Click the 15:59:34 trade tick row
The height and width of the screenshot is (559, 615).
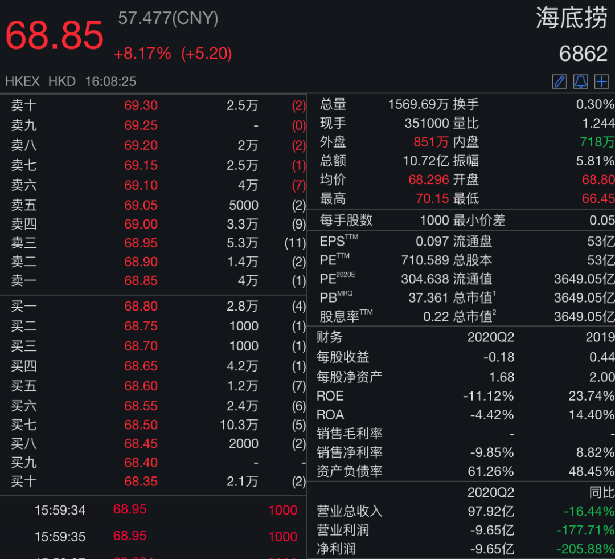153,510
